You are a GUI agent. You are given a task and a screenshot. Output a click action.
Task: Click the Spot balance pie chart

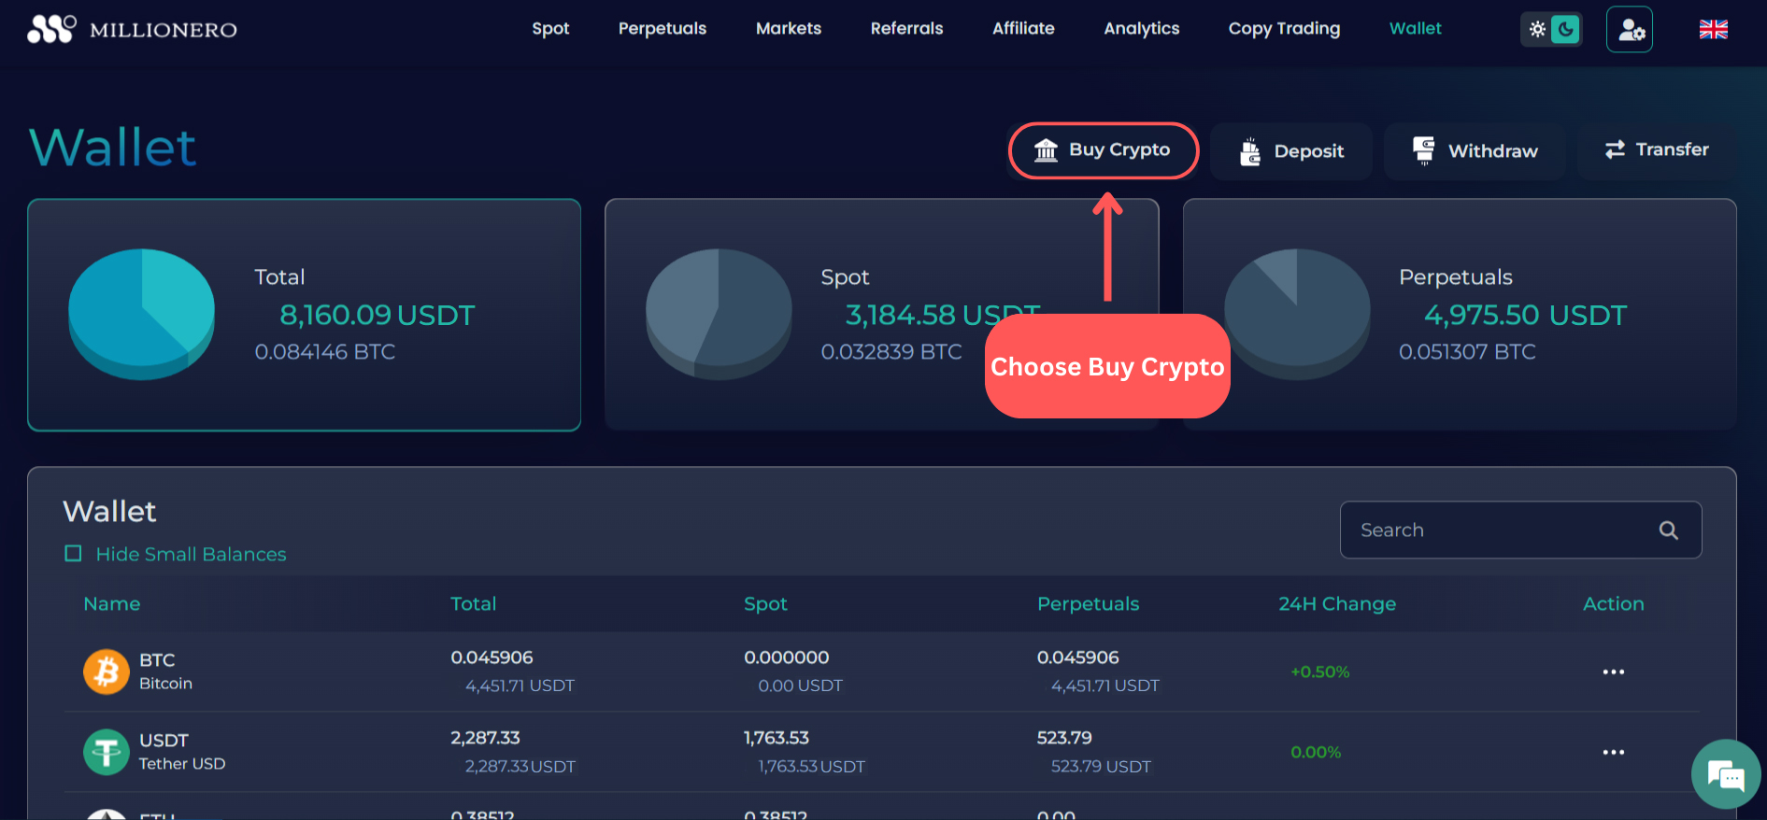point(719,313)
